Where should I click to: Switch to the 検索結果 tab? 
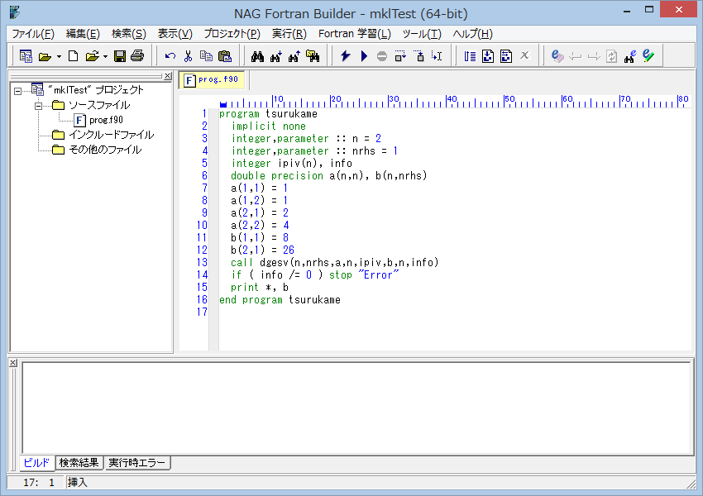(x=79, y=462)
